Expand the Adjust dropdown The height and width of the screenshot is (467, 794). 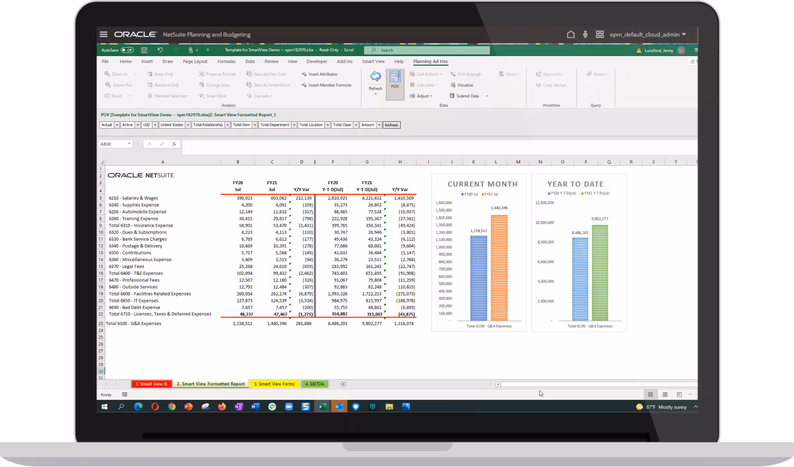coord(425,96)
